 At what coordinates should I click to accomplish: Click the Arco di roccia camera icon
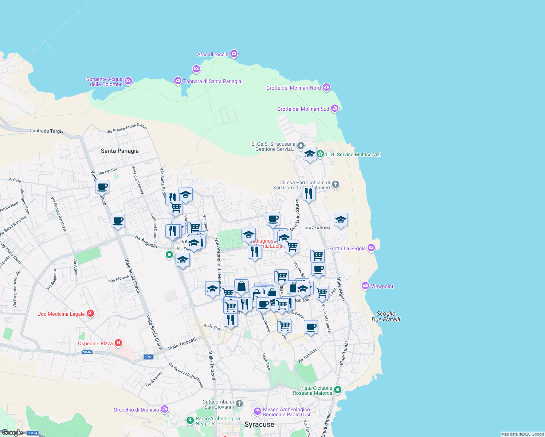click(x=234, y=54)
